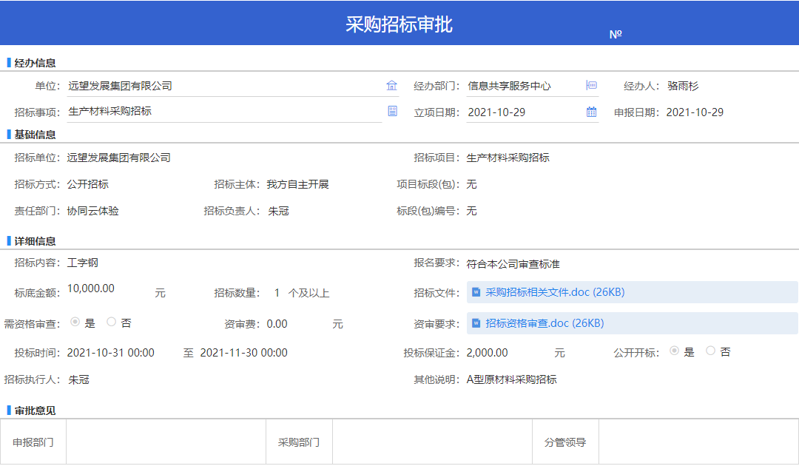Click the 招标事项 field 生产材料采购招标
Screen dimensions: 799x466
[225, 112]
